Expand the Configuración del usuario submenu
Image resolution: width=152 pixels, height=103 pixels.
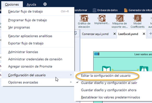pyautogui.click(x=38, y=75)
